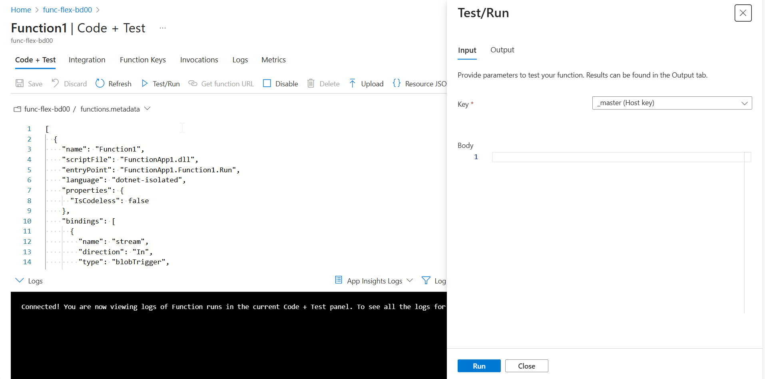Click Get function URL label
Image resolution: width=765 pixels, height=379 pixels.
pyautogui.click(x=228, y=84)
